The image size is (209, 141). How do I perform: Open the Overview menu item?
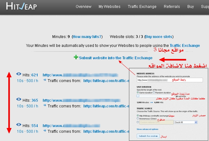click(x=83, y=7)
